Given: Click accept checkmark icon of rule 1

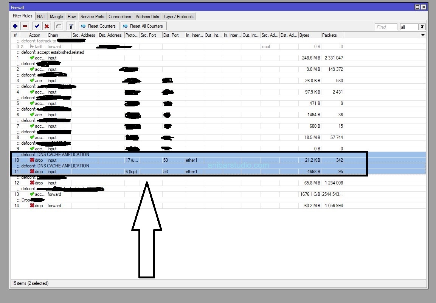Looking at the screenshot, I should 32,58.
